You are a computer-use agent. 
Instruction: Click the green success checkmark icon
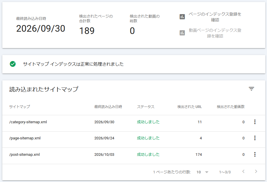[13, 64]
